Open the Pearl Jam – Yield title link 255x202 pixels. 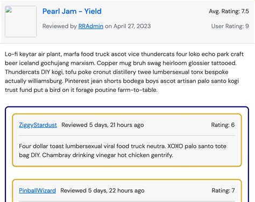(x=72, y=11)
